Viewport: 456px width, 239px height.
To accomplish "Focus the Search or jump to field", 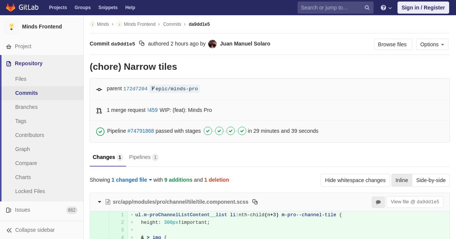I will 331,8.
